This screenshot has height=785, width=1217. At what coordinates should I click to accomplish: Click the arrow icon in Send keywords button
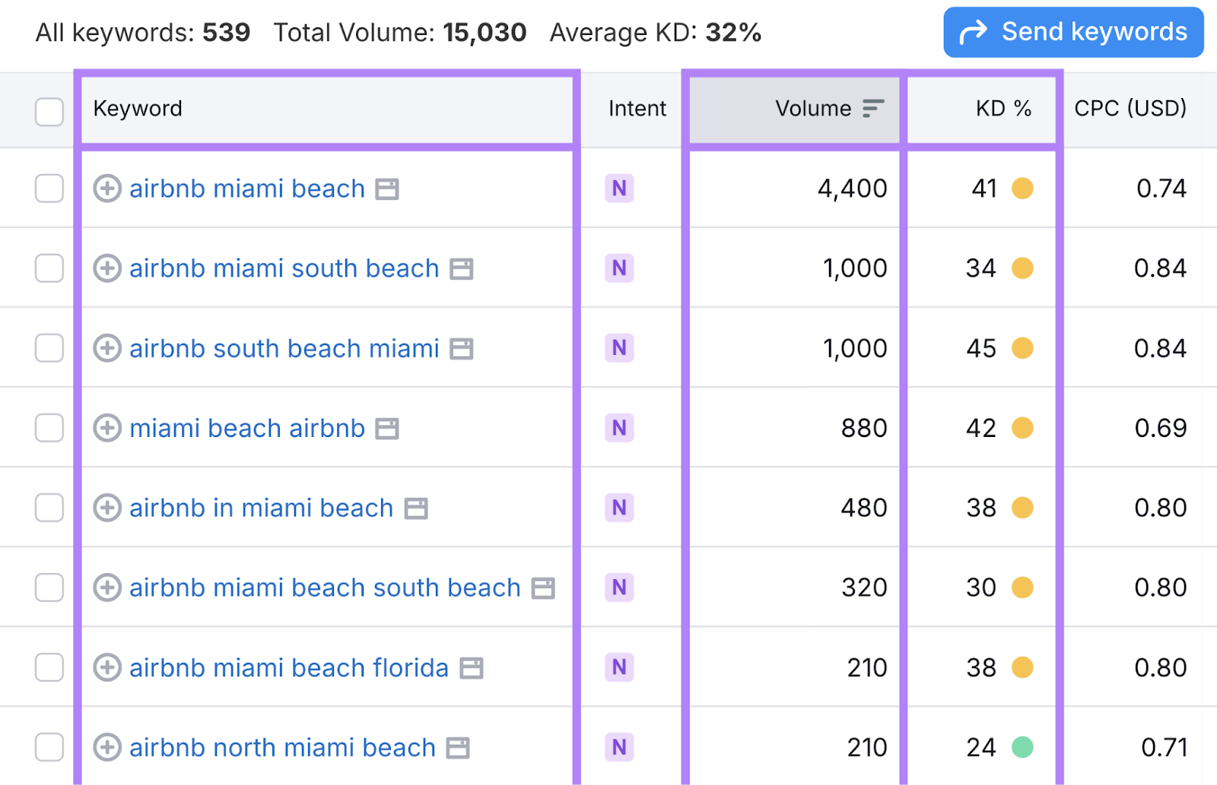pyautogui.click(x=974, y=31)
